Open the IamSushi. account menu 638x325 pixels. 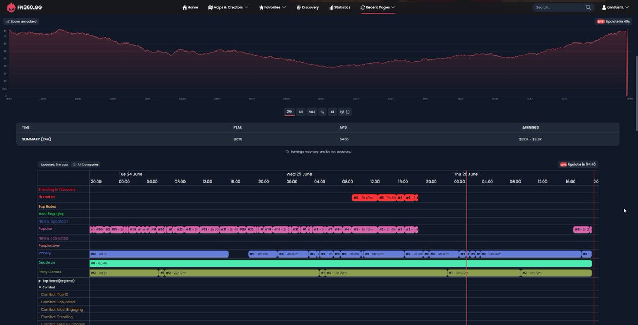coord(617,7)
